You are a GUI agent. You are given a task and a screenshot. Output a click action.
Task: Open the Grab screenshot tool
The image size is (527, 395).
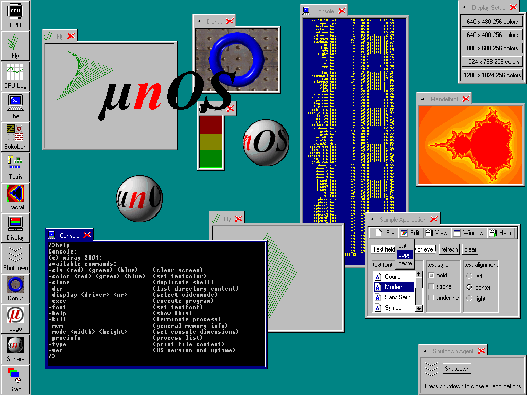[15, 379]
